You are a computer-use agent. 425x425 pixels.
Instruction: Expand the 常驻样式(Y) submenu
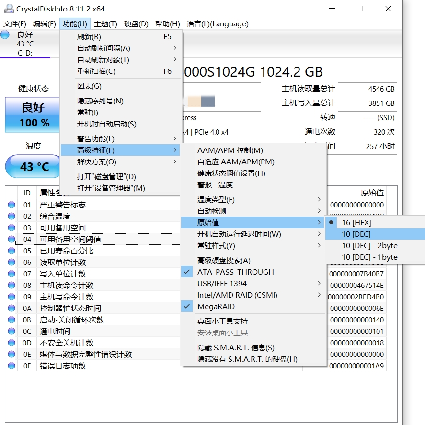[x=253, y=246]
